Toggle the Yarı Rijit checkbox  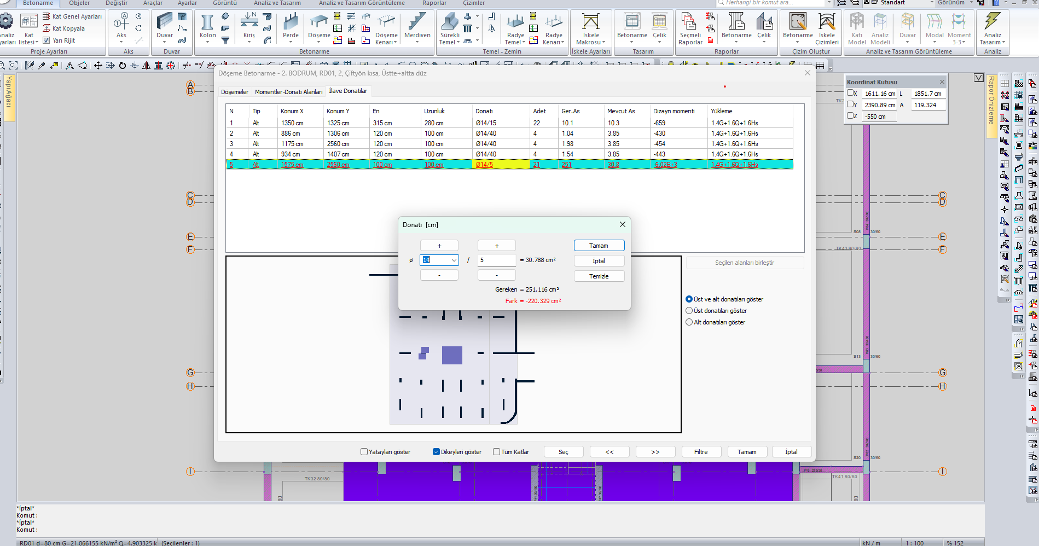[47, 40]
